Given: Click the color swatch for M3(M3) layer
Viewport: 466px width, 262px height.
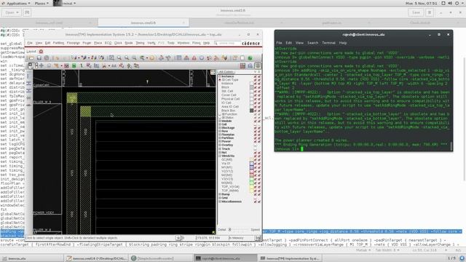Looking at the screenshot, I should pyautogui.click(x=252, y=183).
